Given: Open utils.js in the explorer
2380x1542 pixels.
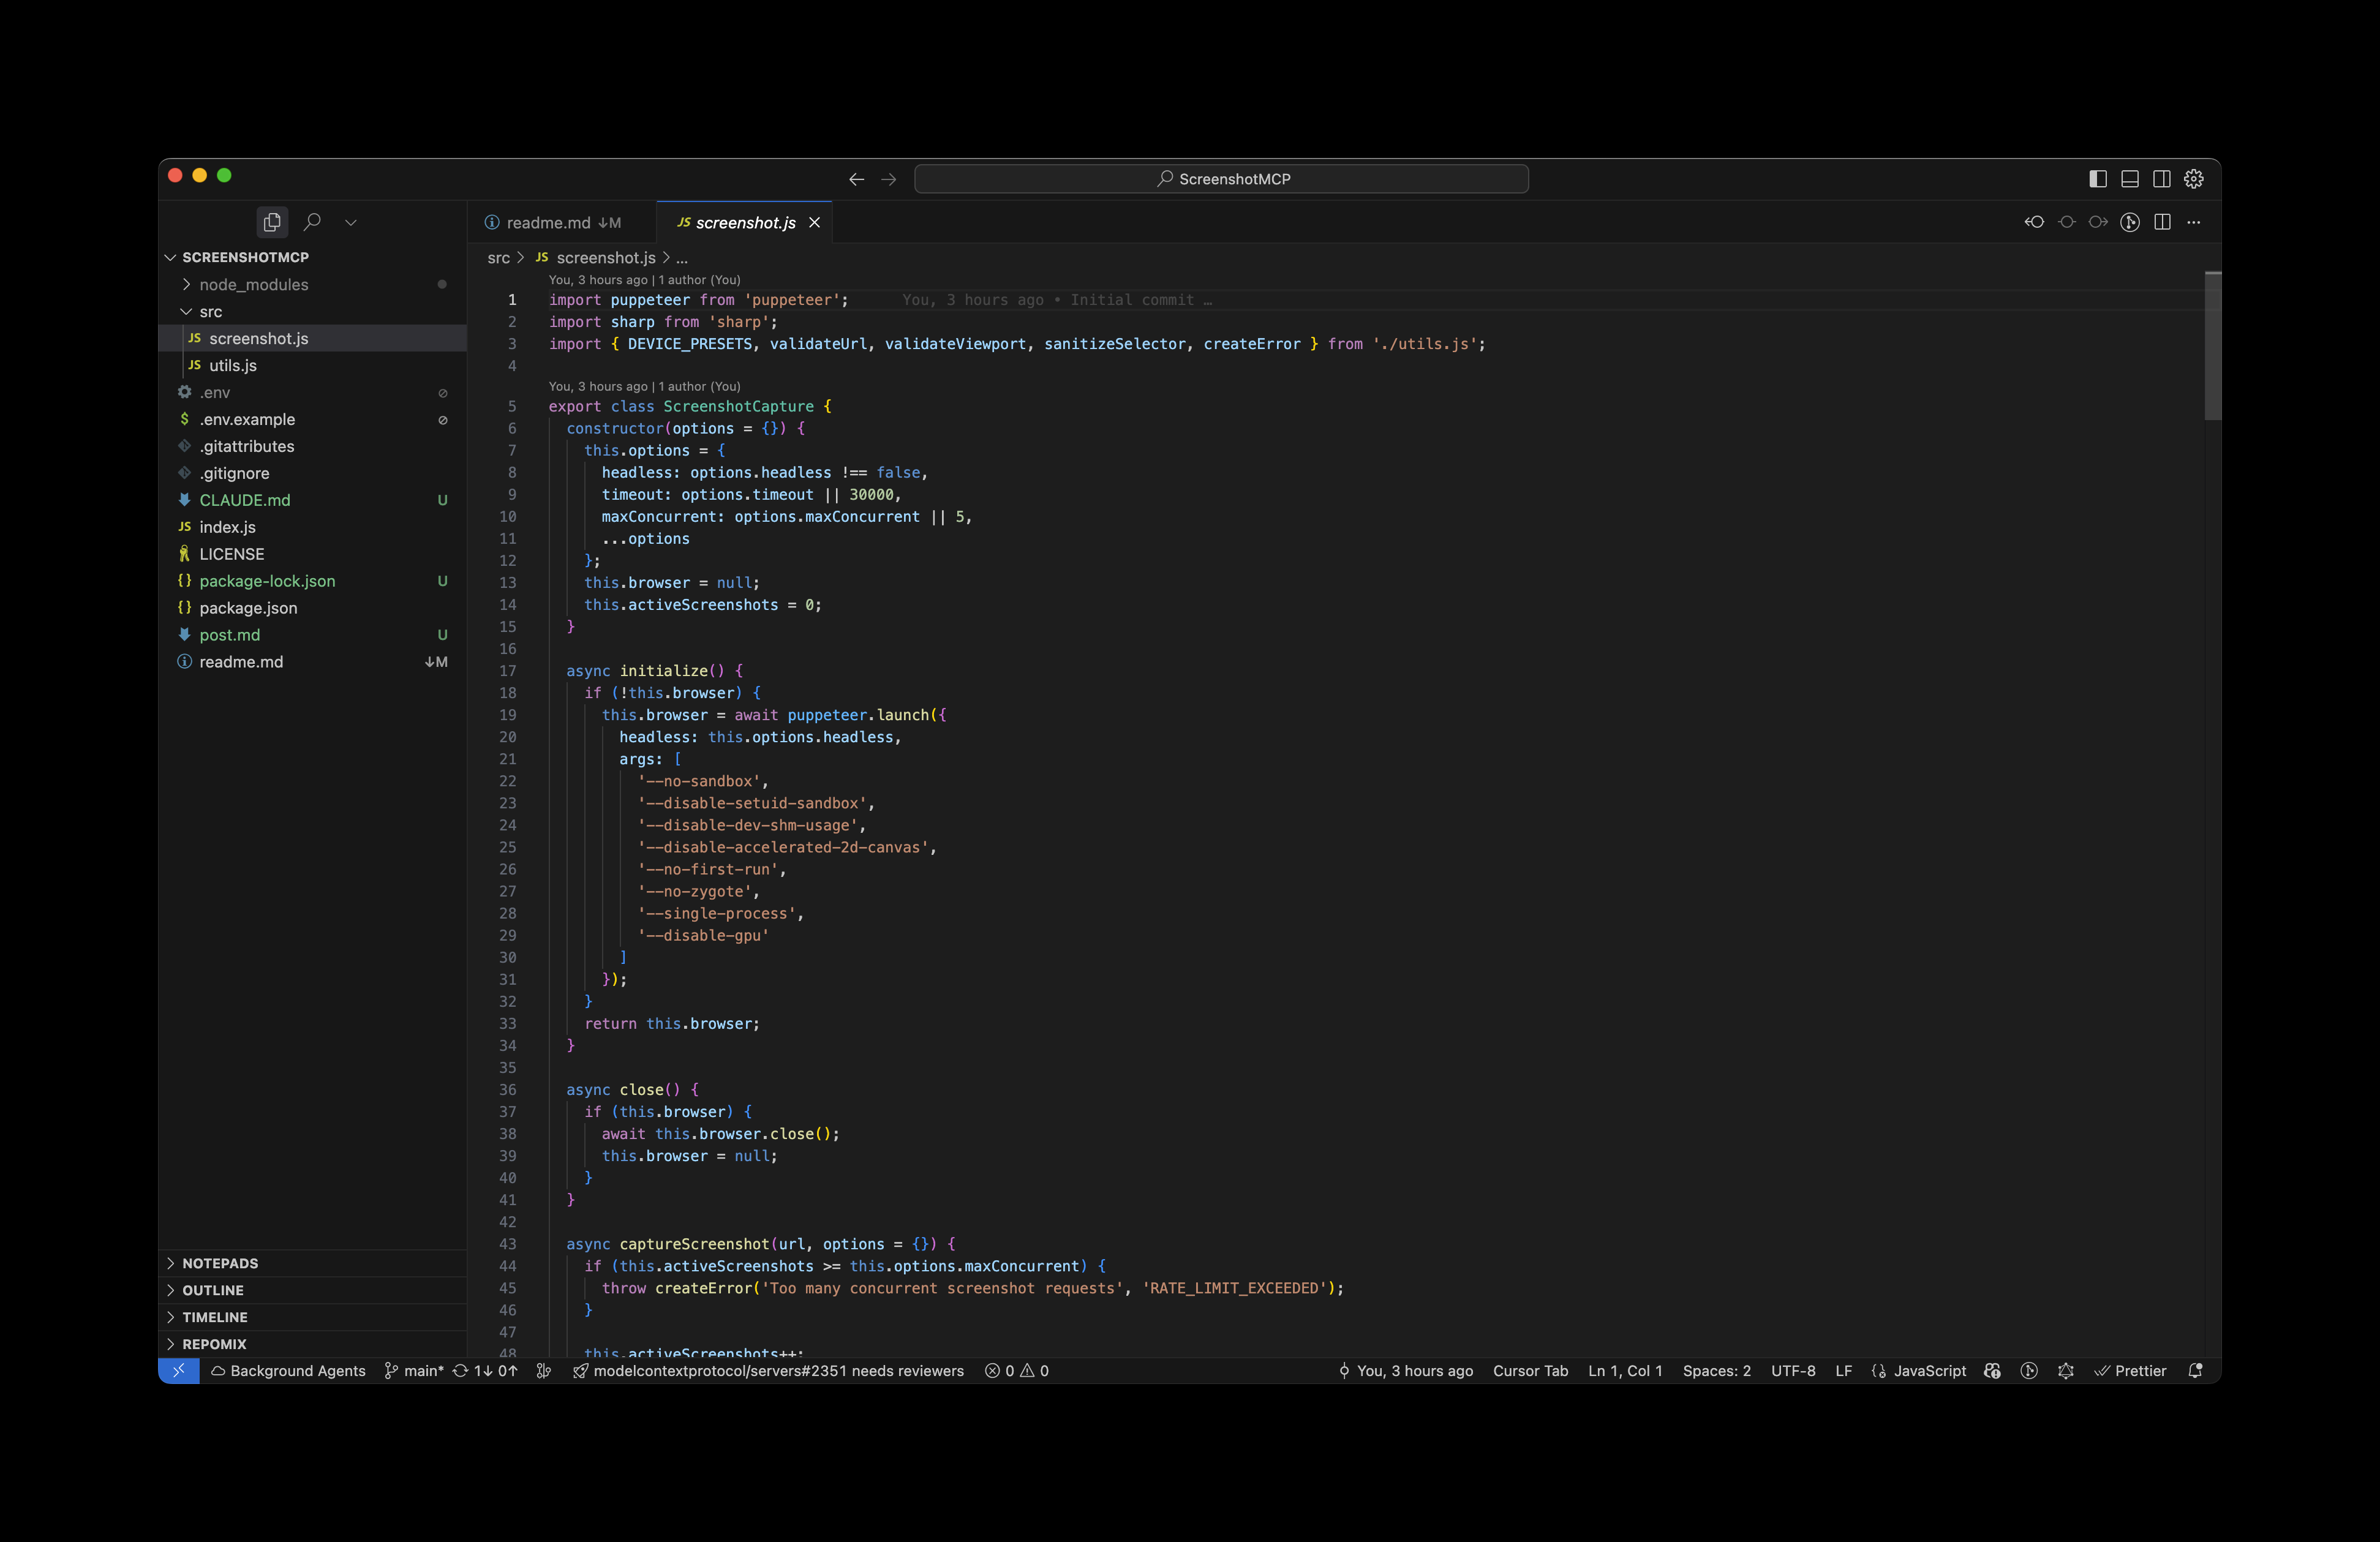Looking at the screenshot, I should [x=313, y=365].
